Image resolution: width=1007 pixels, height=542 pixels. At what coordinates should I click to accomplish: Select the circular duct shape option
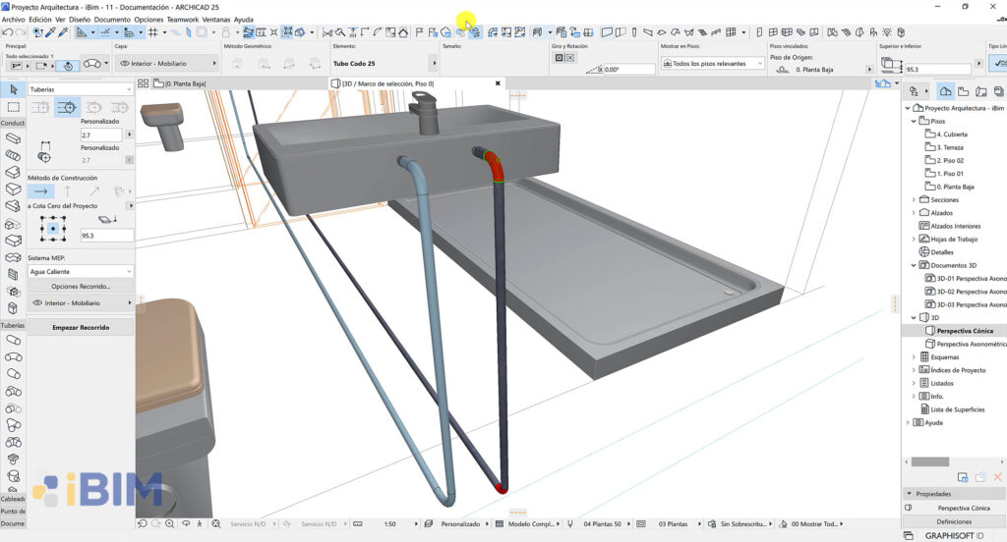coord(67,107)
